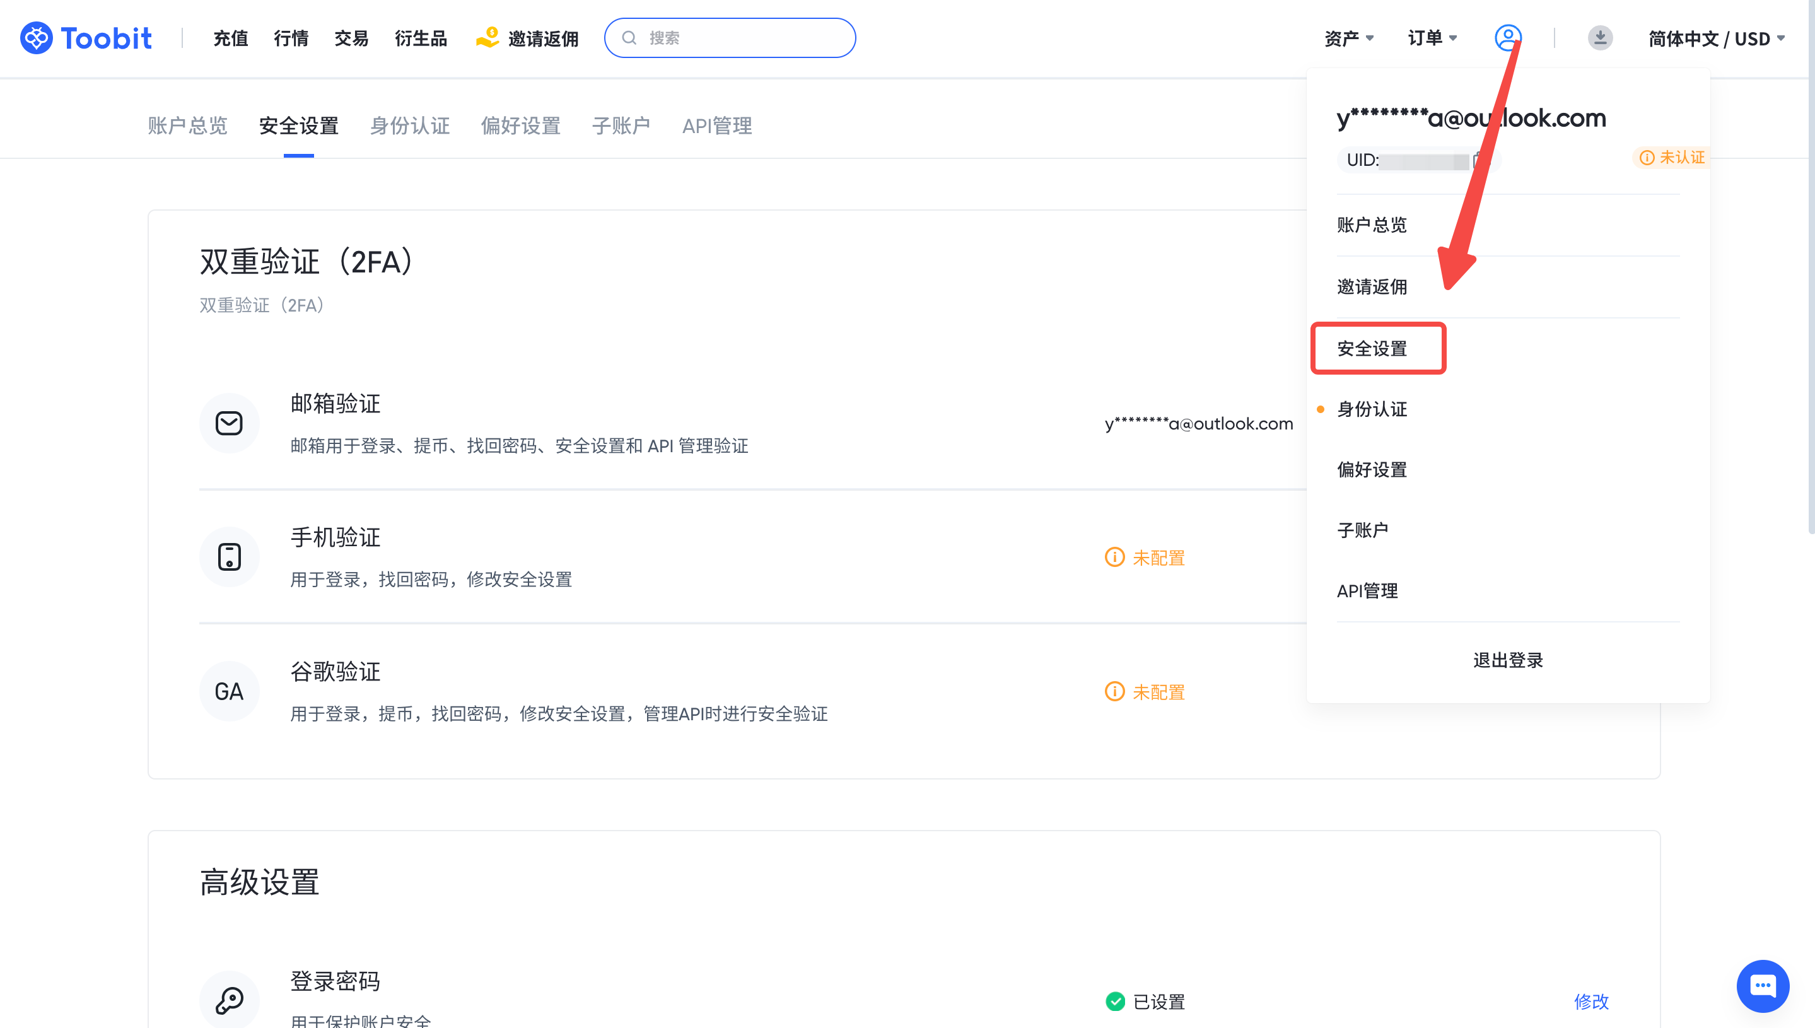Image resolution: width=1815 pixels, height=1028 pixels.
Task: Switch to the API管理 tab
Action: (716, 126)
